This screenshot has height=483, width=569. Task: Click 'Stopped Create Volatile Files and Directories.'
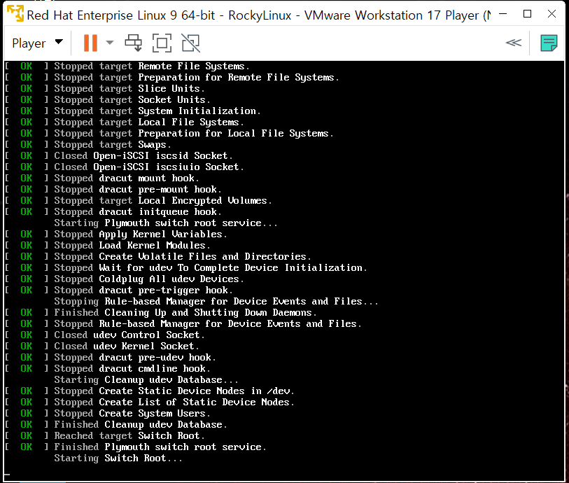coord(183,257)
